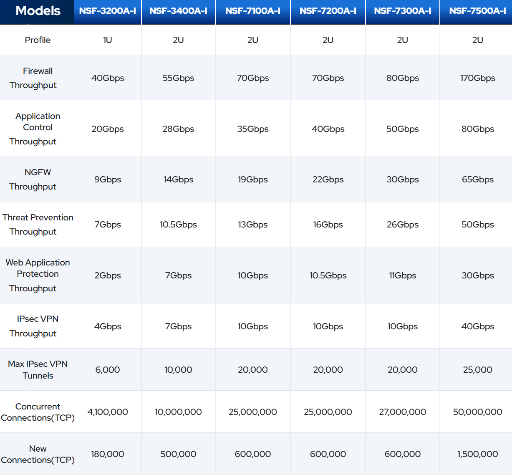The width and height of the screenshot is (512, 475).
Task: Click the 6,000 VPN tunnels cell
Action: 108,370
